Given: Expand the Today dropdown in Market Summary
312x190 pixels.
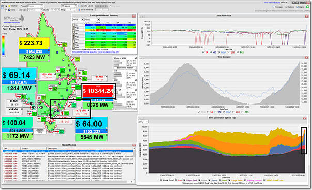Looking at the screenshot, I should (92, 20).
